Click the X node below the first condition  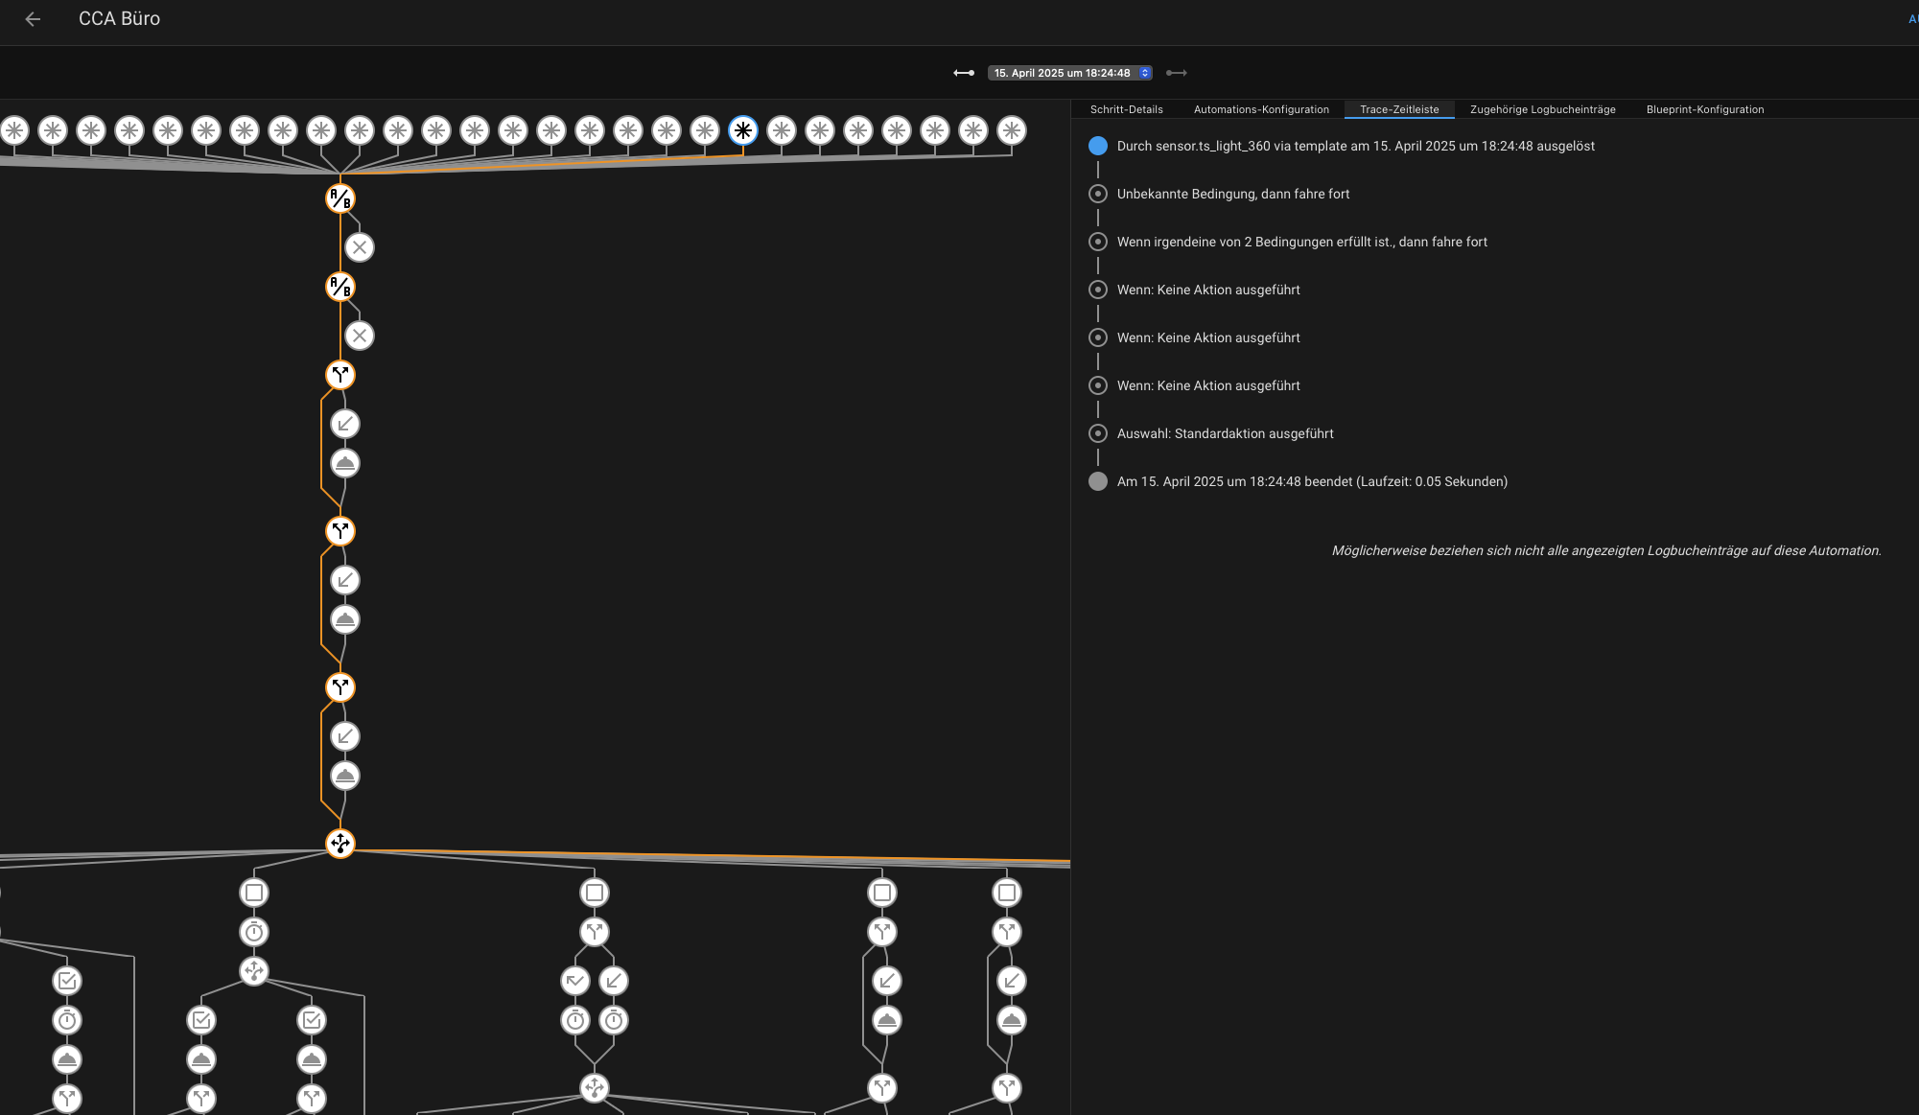[360, 247]
